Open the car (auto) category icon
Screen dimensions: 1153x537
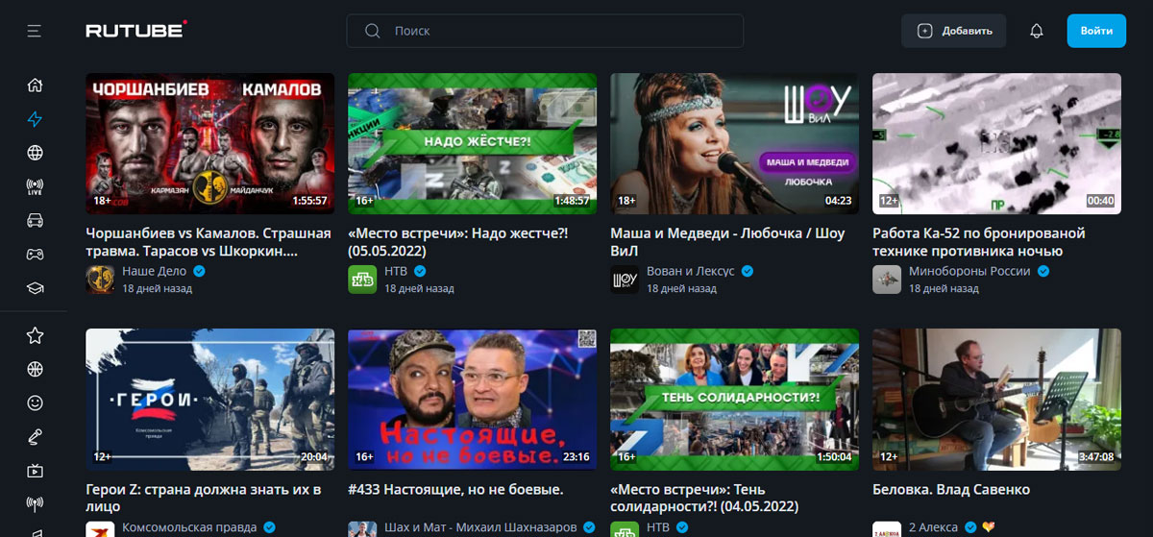35,221
